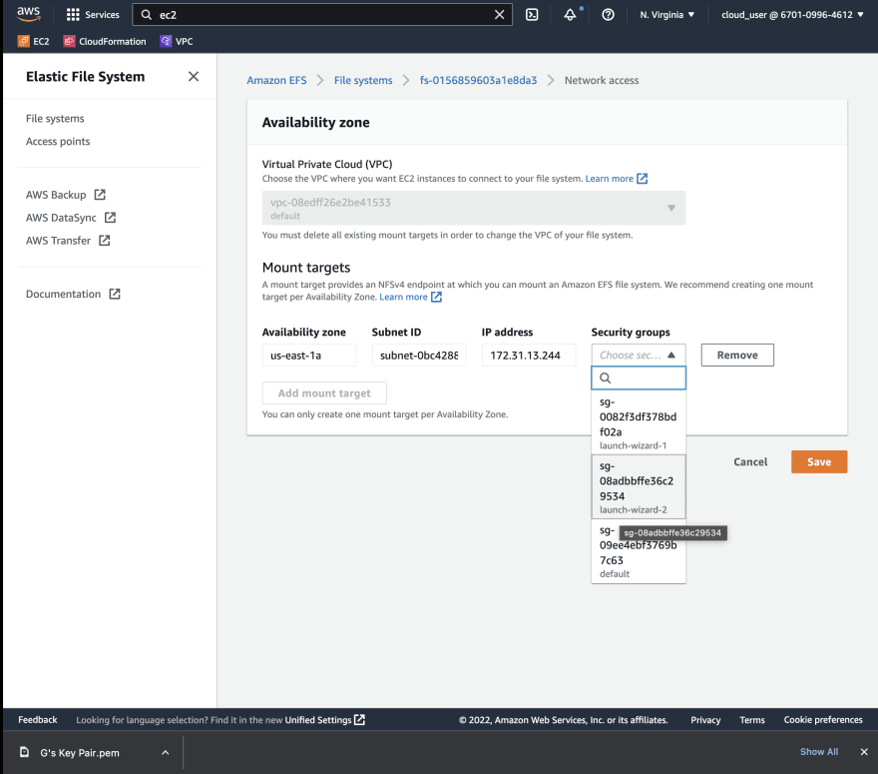
Task: Remove the us-east-1a mount target
Action: (737, 355)
